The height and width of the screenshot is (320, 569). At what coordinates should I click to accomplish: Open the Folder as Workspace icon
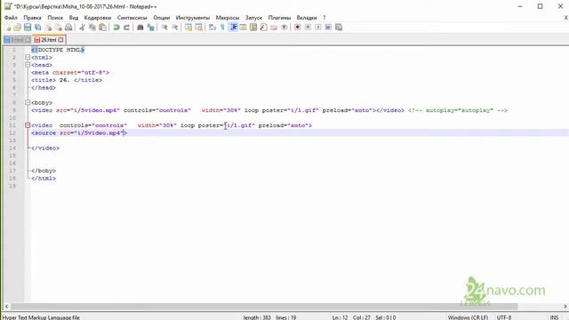(x=274, y=28)
